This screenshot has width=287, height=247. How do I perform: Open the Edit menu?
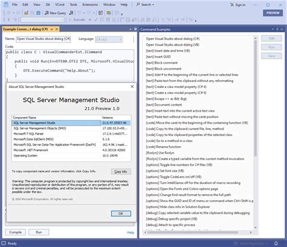(25, 4)
